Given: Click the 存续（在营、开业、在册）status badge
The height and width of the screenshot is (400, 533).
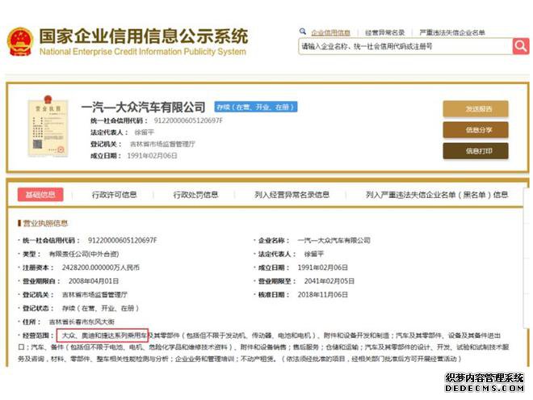Looking at the screenshot, I should click(256, 107).
